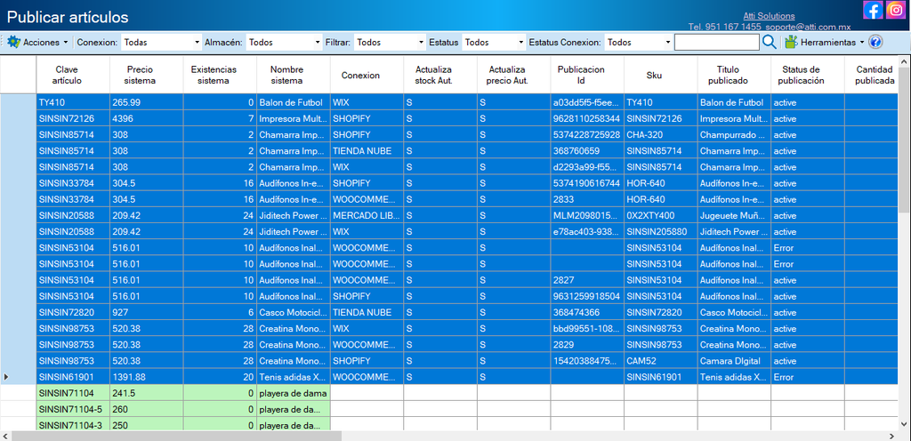Click publication Id 368760659
Image resolution: width=911 pixels, height=441 pixels.
coord(587,151)
